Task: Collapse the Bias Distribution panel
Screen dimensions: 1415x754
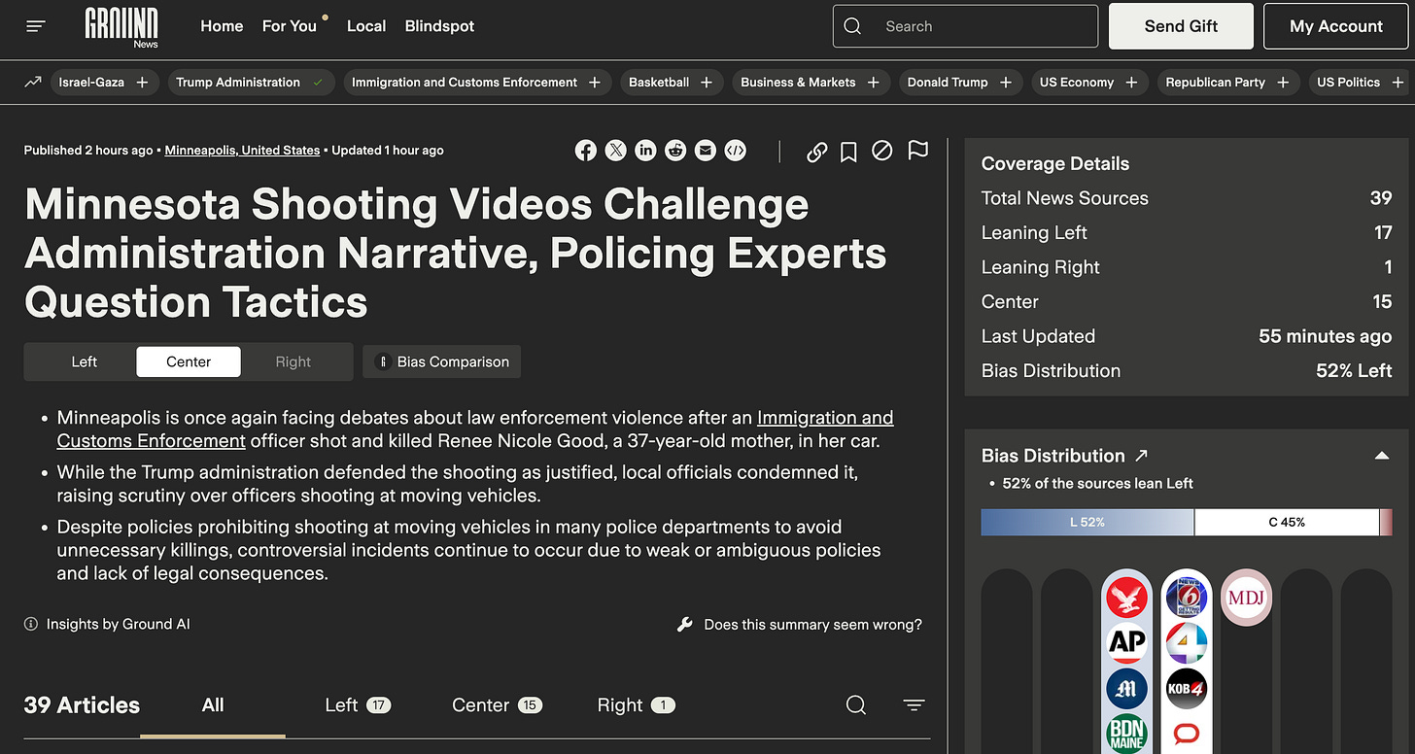Action: [1381, 456]
